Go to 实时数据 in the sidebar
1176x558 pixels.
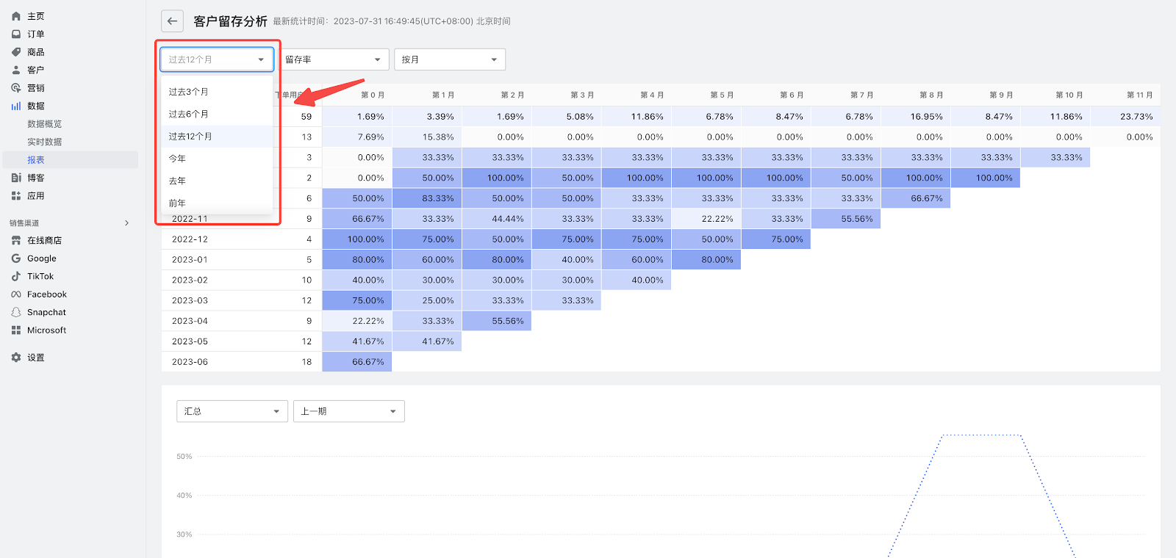[x=45, y=142]
